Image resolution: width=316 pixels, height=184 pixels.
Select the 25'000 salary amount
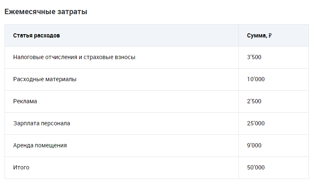256,123
